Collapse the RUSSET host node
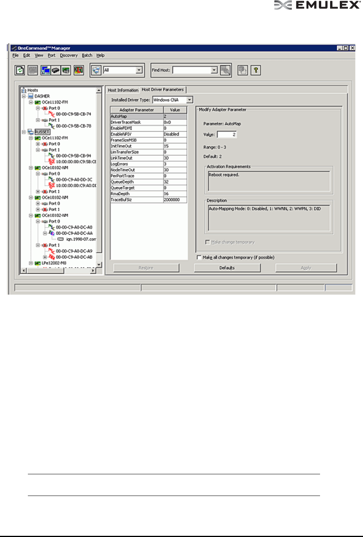 click(x=24, y=132)
